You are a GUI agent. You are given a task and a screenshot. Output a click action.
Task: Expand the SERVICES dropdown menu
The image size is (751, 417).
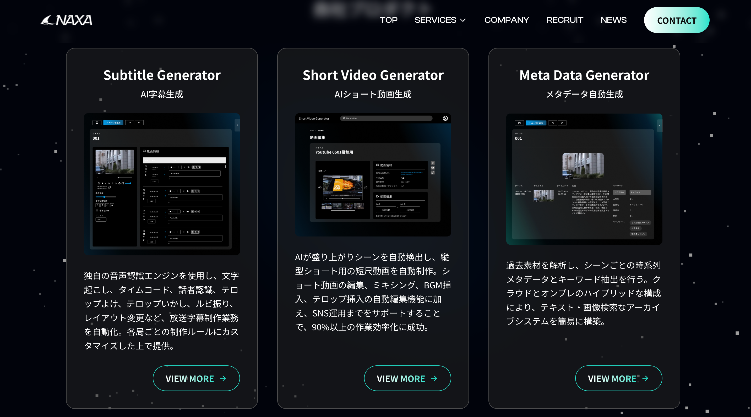click(x=440, y=20)
